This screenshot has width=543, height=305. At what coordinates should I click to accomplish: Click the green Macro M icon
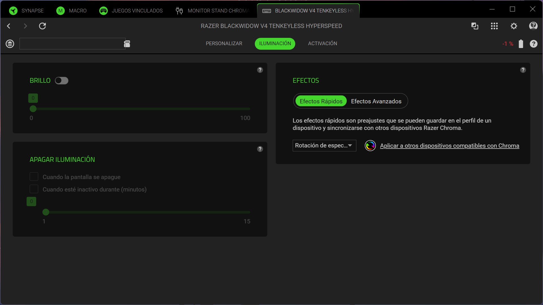point(60,11)
